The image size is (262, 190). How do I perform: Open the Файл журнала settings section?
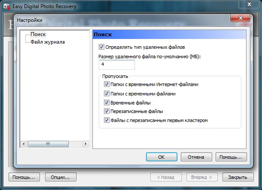click(x=47, y=42)
